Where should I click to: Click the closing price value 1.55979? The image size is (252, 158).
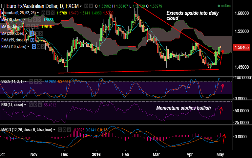[156, 6]
